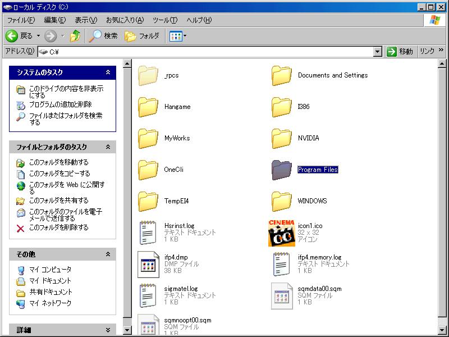Open the Search (検索) toolbar tool

click(x=104, y=36)
